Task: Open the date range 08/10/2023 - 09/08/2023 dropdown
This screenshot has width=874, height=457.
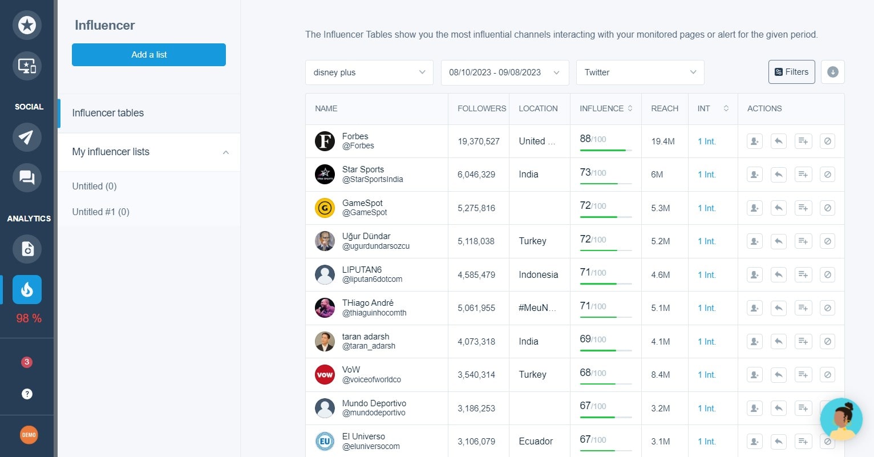Action: [505, 72]
